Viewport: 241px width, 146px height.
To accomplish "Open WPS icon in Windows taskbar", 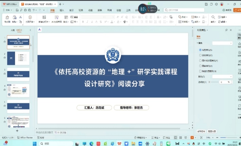I will (119, 143).
